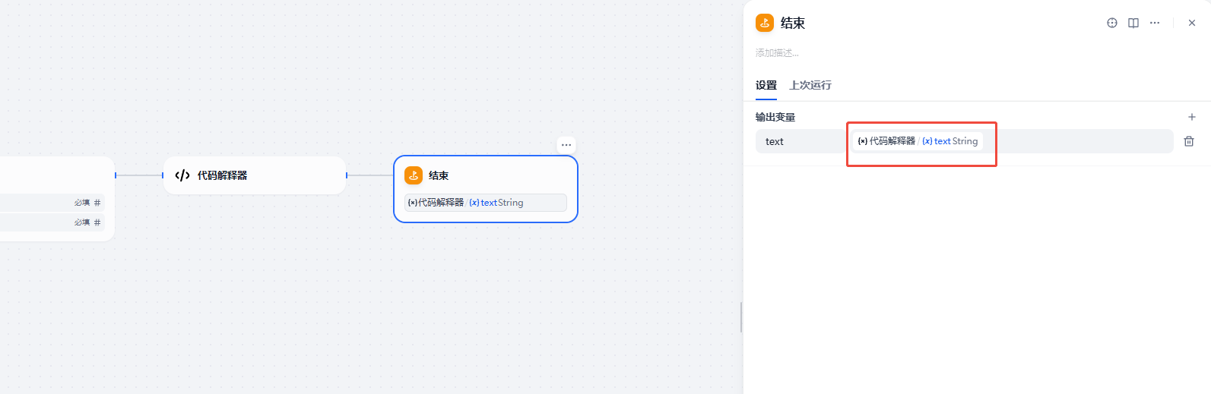Open the ellipsis menu above 结束 node
This screenshot has height=394, width=1211.
(566, 145)
